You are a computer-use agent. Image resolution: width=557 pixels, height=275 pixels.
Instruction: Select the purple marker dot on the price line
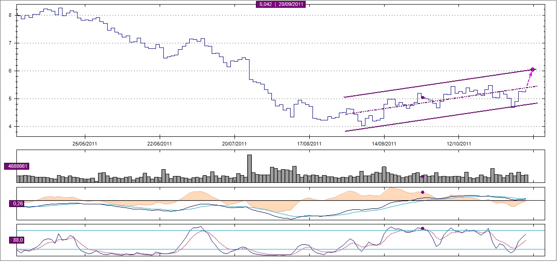[x=423, y=97]
